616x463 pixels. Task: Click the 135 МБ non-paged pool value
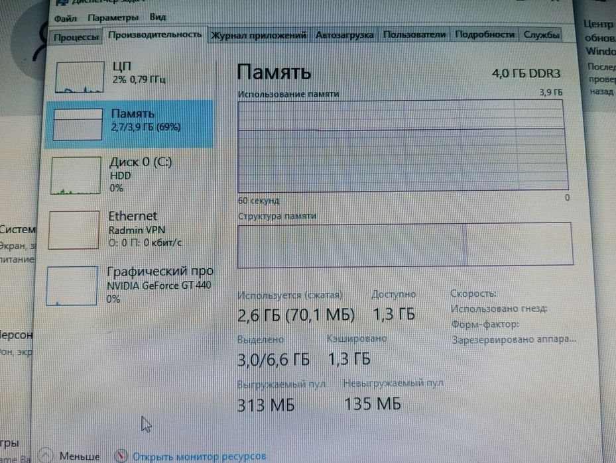pos(373,404)
